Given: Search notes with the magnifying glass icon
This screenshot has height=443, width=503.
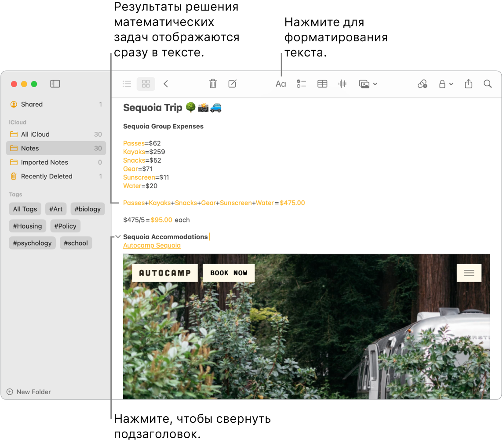Looking at the screenshot, I should 488,84.
